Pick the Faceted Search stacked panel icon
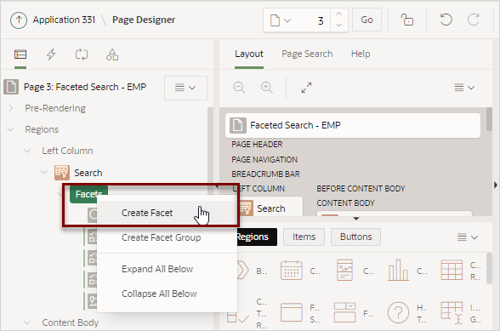This screenshot has height=331, width=500. (344, 313)
